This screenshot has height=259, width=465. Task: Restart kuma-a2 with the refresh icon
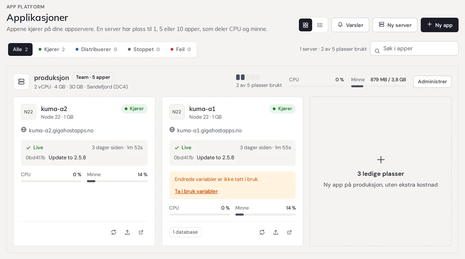[x=114, y=232]
